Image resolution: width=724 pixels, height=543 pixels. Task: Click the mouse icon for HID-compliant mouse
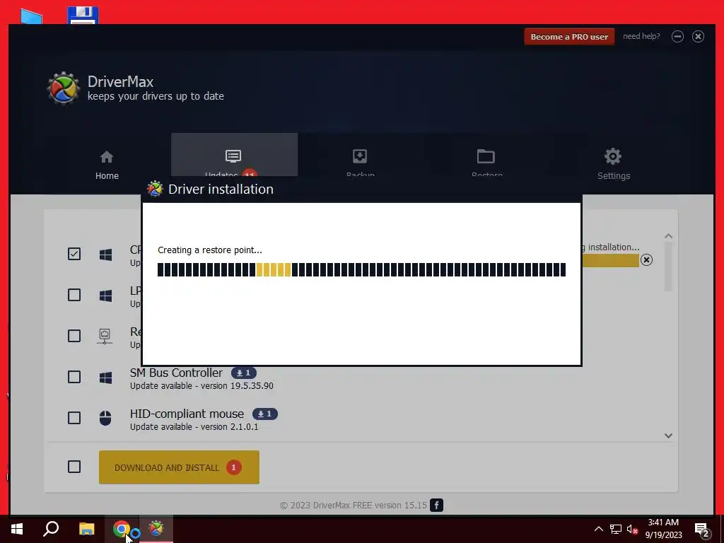(105, 419)
